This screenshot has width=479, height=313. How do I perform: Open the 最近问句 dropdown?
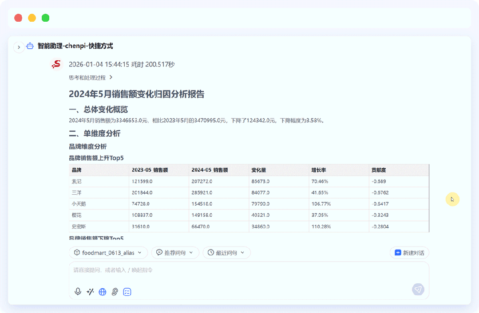click(226, 253)
